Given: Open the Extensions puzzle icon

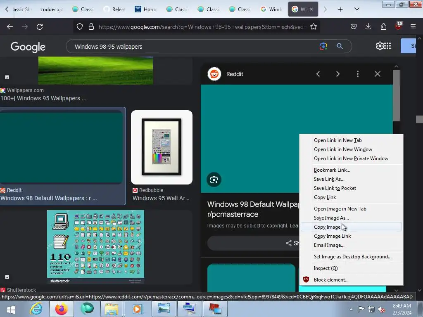Looking at the screenshot, I should pos(383,26).
